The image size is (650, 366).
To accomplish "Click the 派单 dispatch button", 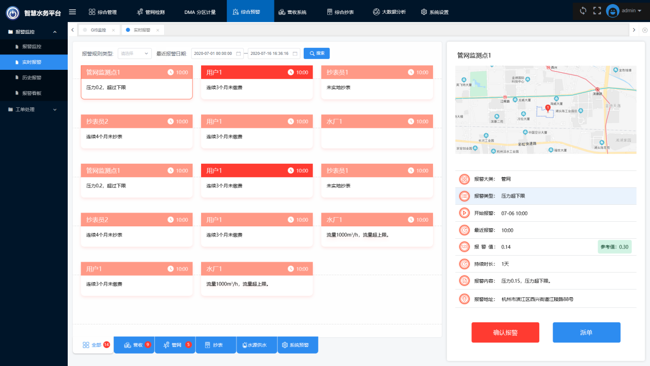I will 586,332.
